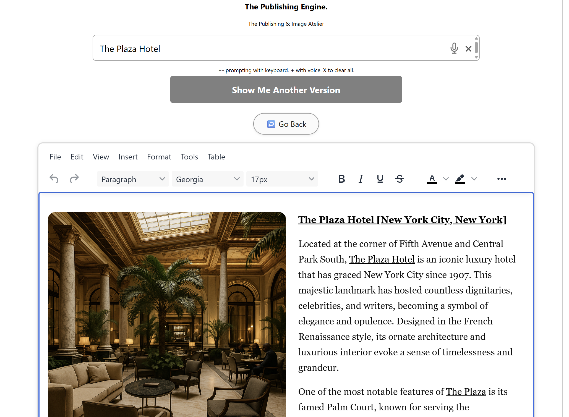Viewport: 569px width, 417px height.
Task: Open the Georgia font family dropdown
Action: pyautogui.click(x=207, y=179)
